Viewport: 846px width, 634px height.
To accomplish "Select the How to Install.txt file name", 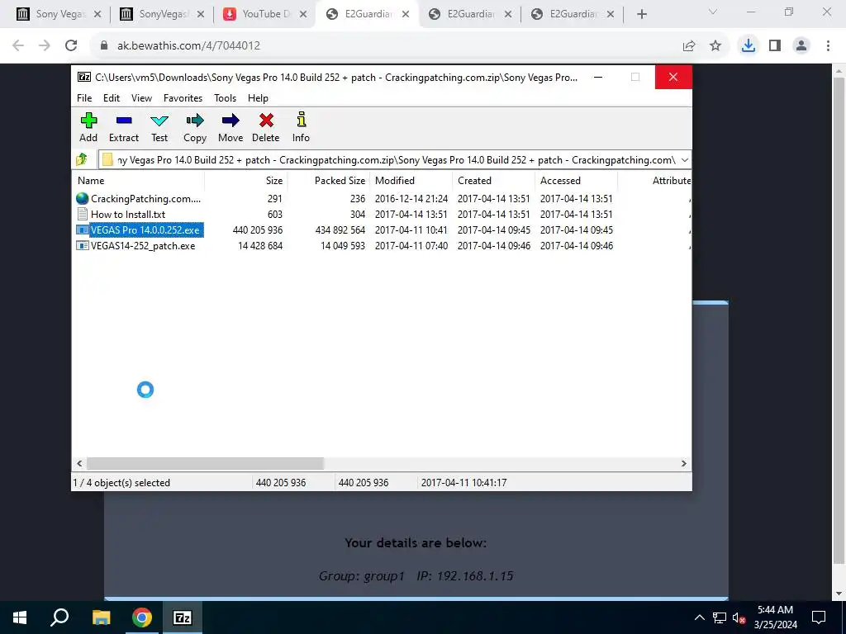I will pyautogui.click(x=128, y=215).
